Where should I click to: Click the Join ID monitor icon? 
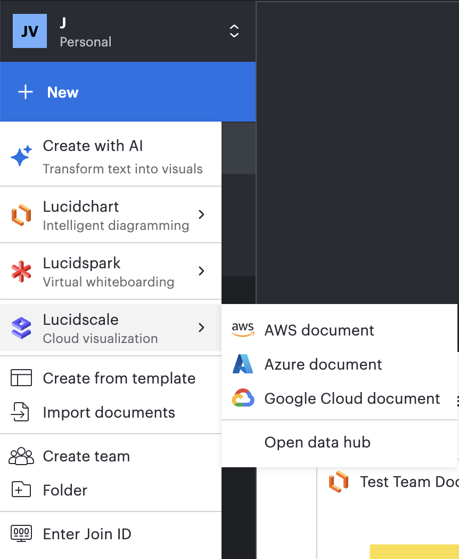tap(21, 534)
